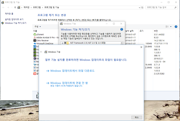This screenshot has height=121, width=180.
Task: Maximize the Windows 기능 dialog window
Action: click(114, 24)
